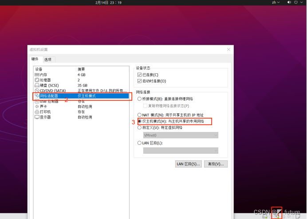The width and height of the screenshot is (307, 219).
Task: Open the zh input method menu
Action: [276, 2]
